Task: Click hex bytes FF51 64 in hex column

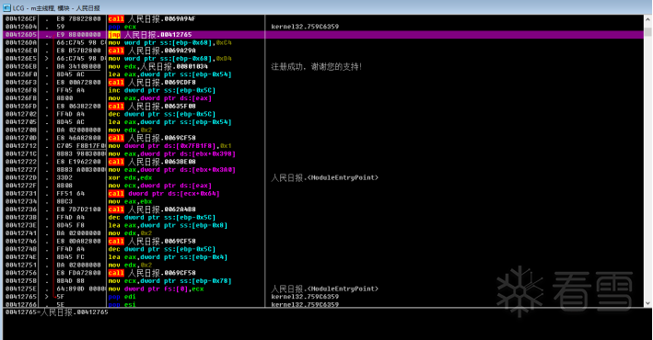Action: (70, 193)
